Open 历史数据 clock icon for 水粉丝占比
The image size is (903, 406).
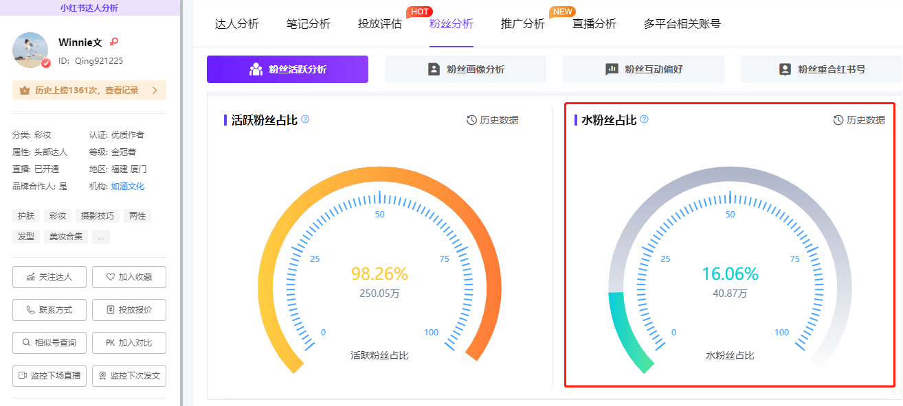point(838,120)
